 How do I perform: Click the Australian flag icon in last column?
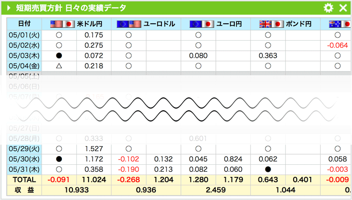tap(340, 24)
